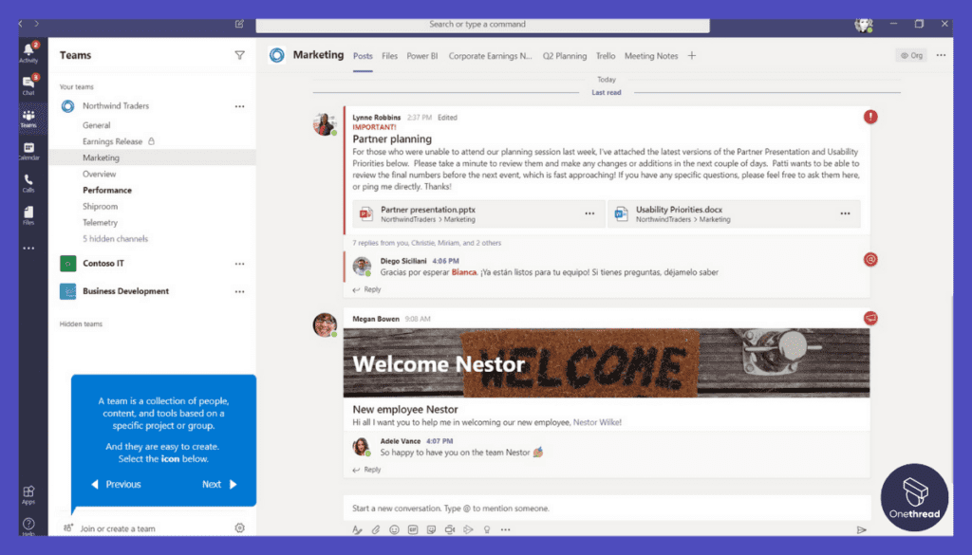Click the Org button
Screen dimensions: 972x555
click(x=911, y=55)
